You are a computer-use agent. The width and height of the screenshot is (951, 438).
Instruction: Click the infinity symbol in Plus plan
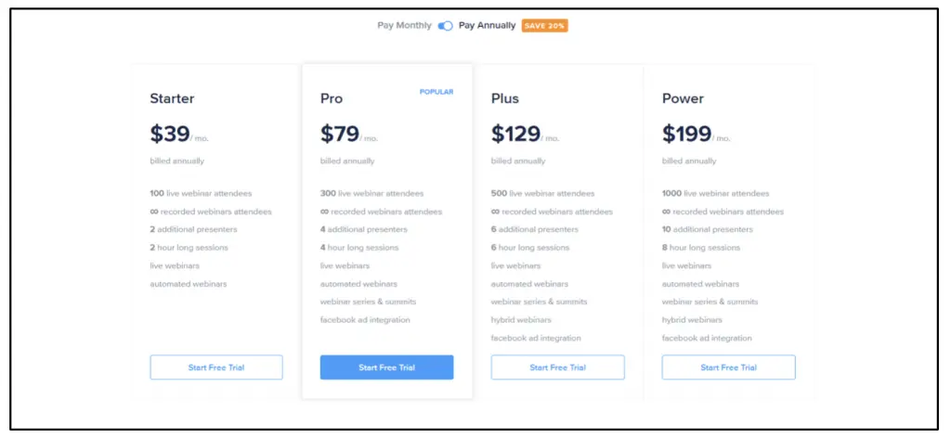coord(495,212)
